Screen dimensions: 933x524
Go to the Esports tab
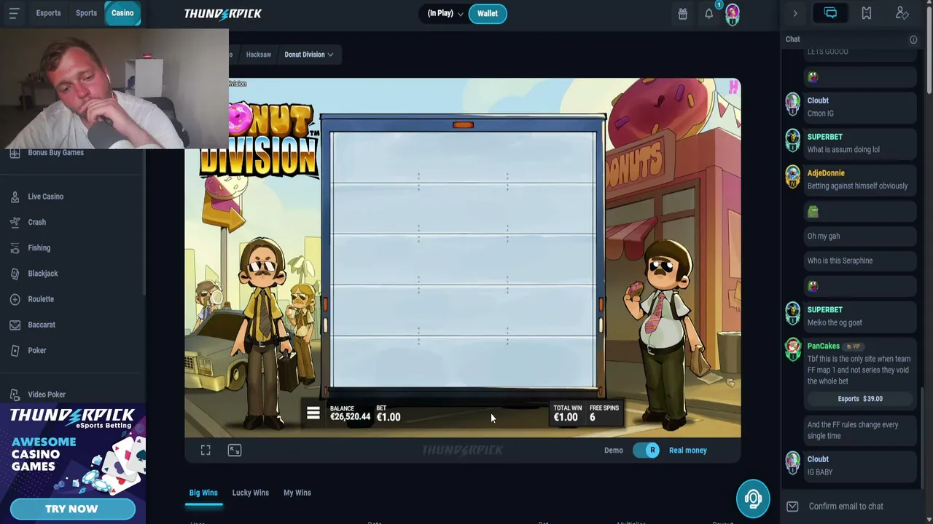(x=48, y=13)
